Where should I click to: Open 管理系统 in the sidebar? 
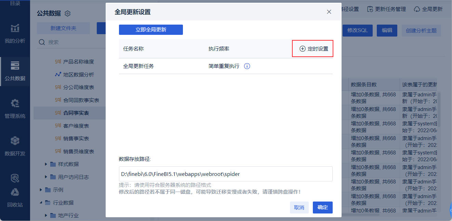tap(15, 109)
